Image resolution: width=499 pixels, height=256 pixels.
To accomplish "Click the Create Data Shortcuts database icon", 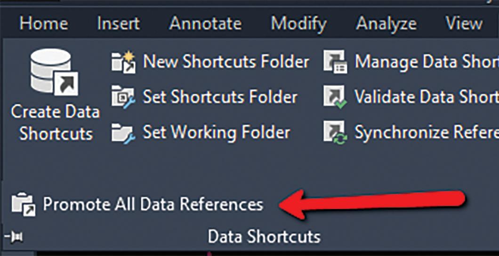I will pyautogui.click(x=55, y=72).
